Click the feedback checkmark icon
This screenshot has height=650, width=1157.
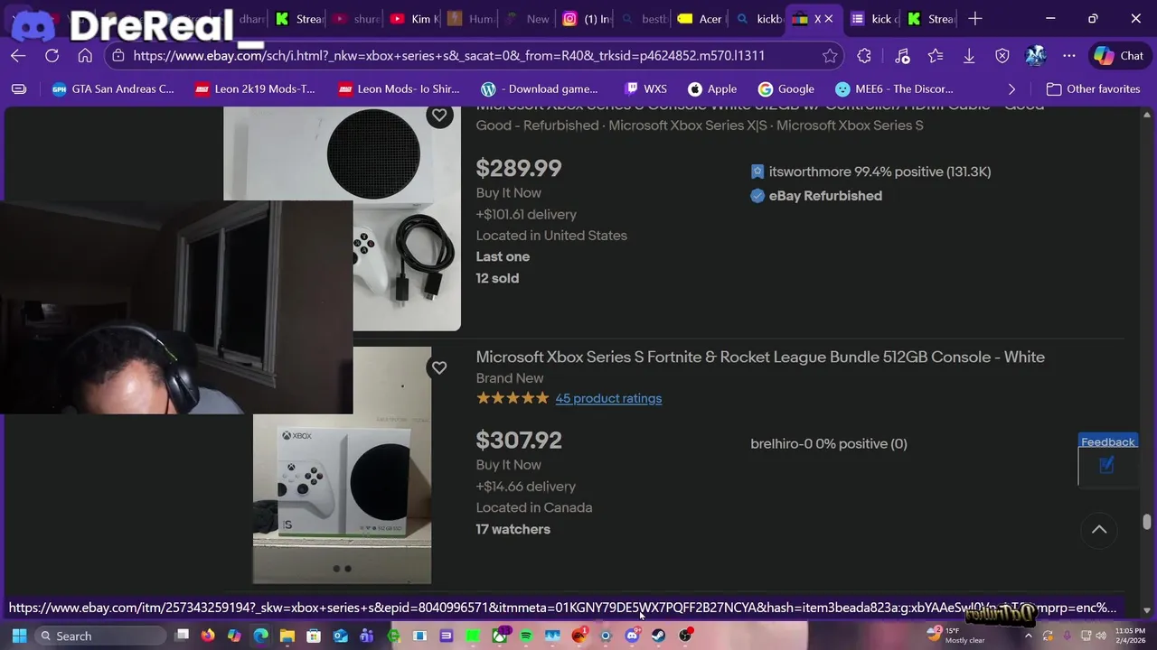pos(1106,465)
